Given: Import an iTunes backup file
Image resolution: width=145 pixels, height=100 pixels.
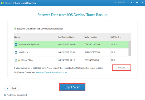Looking at the screenshot, I should pyautogui.click(x=122, y=68).
